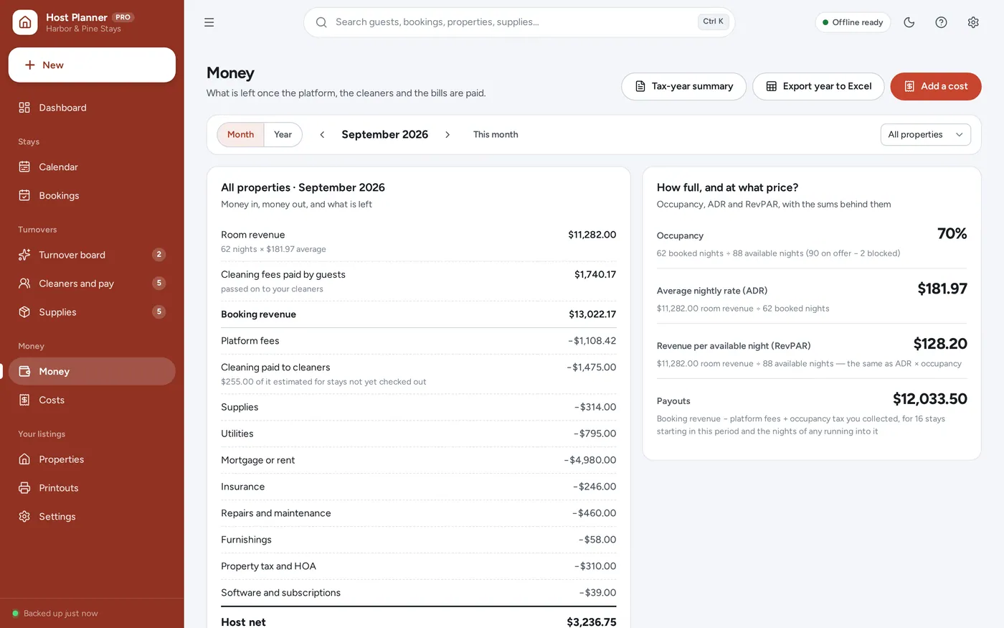The width and height of the screenshot is (1004, 628).
Task: Click the Printouts printer icon
Action: tap(24, 488)
